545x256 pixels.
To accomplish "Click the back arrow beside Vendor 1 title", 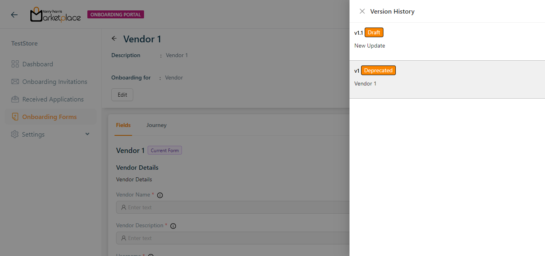I will click(114, 39).
